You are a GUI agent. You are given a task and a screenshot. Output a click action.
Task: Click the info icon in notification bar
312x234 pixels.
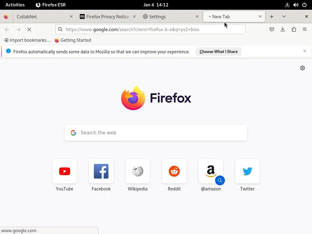[8, 51]
